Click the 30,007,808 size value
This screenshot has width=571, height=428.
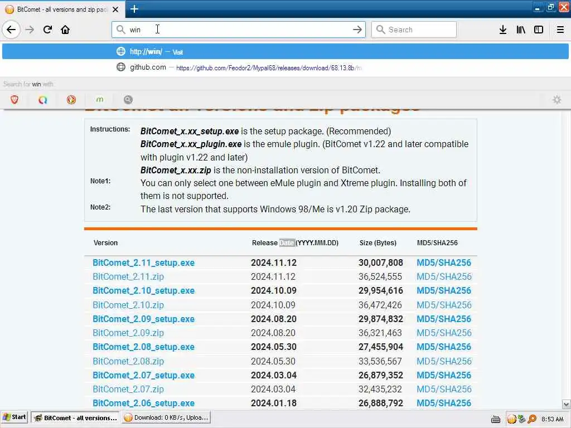pyautogui.click(x=380, y=263)
